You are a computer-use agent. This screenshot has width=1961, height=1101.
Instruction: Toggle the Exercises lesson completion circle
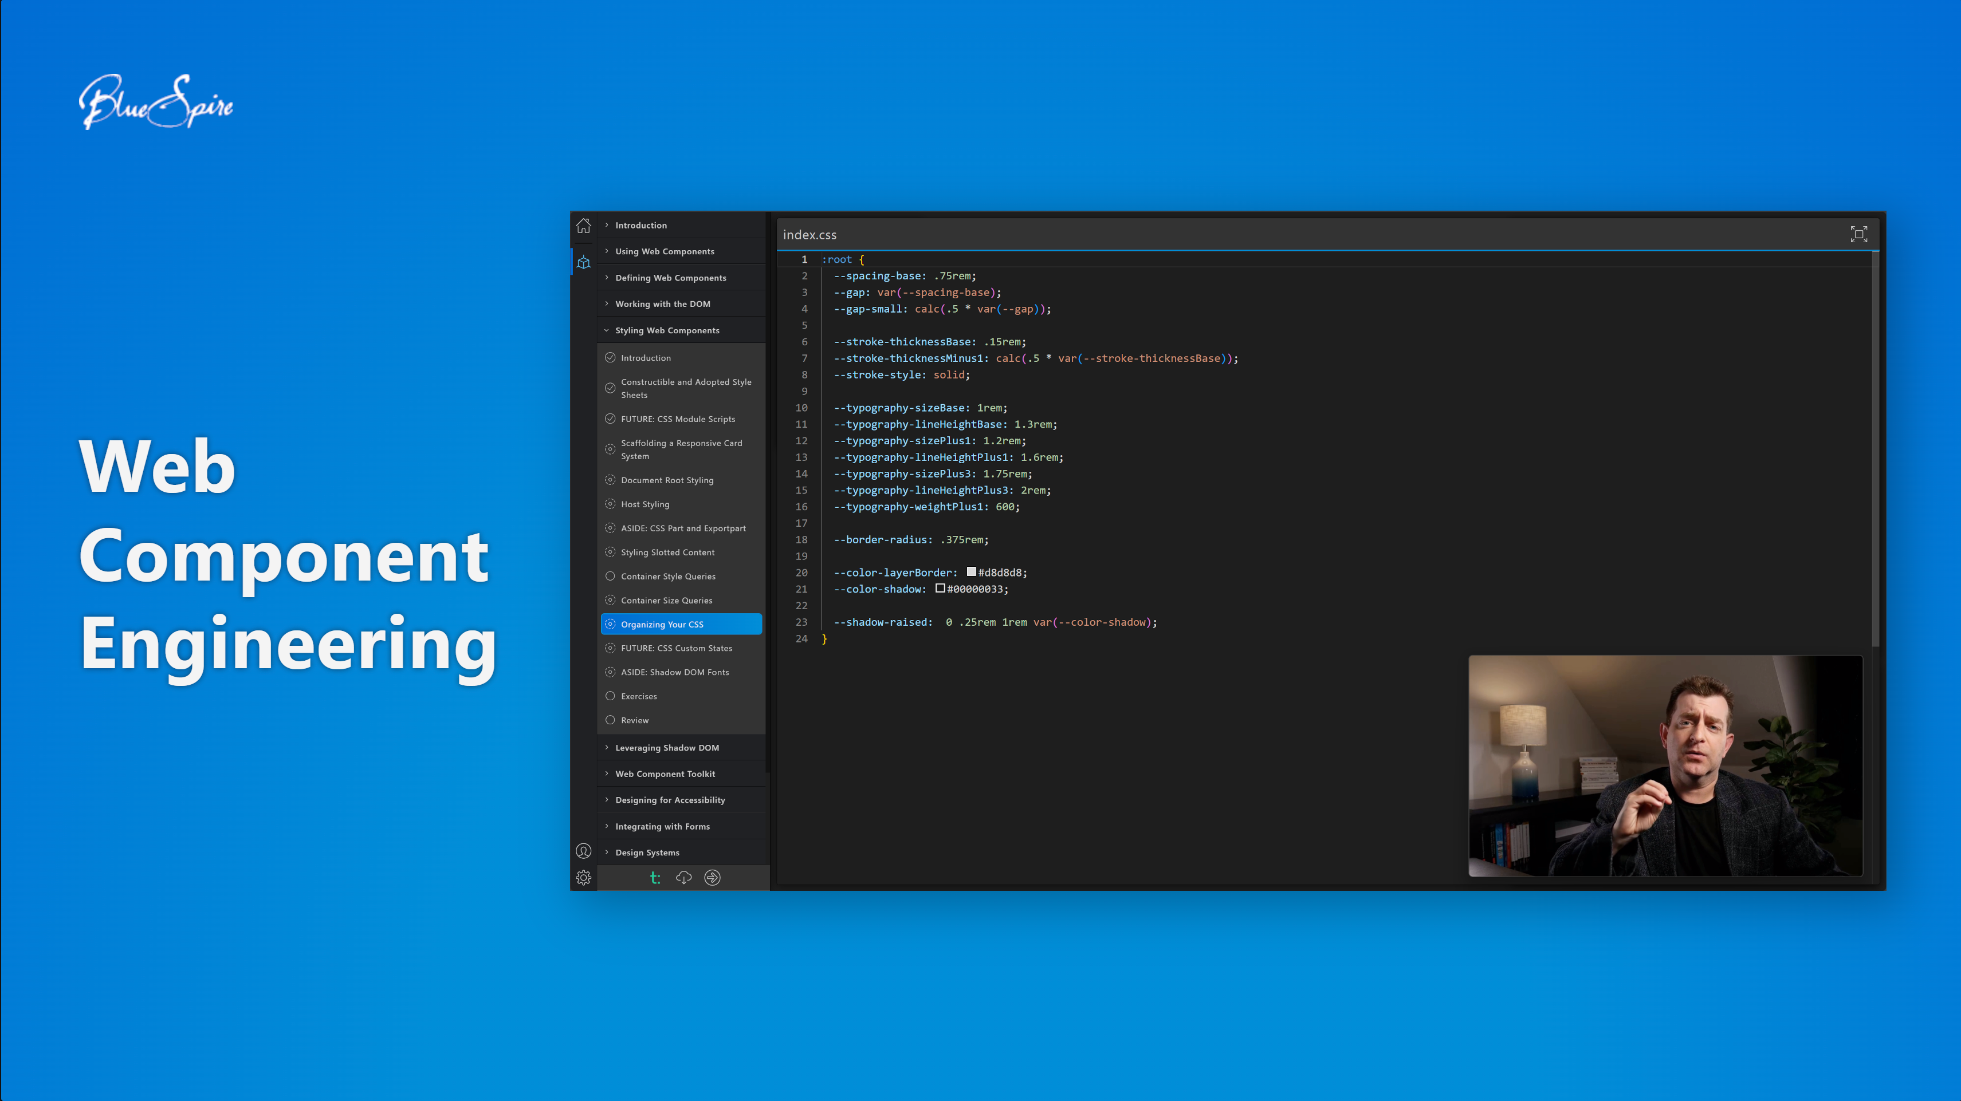coord(610,696)
